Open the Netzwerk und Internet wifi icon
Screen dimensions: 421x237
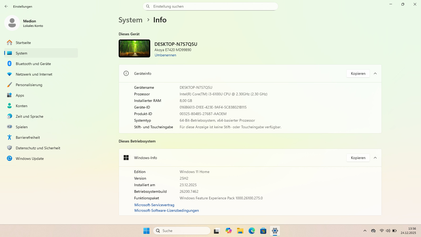tap(9, 74)
